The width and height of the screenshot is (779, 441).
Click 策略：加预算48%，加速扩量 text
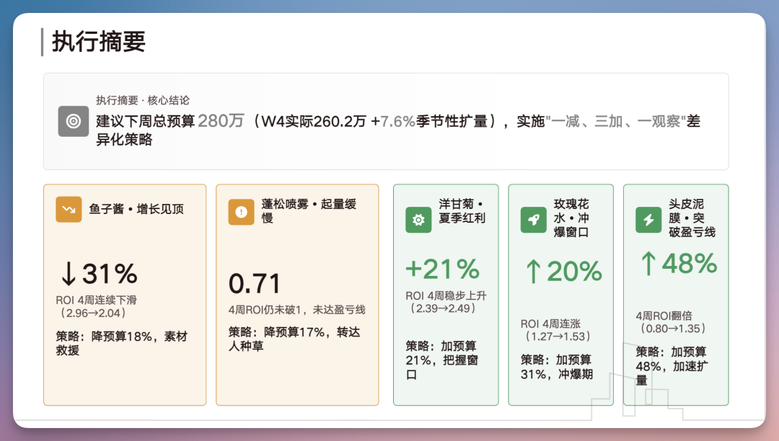(672, 366)
